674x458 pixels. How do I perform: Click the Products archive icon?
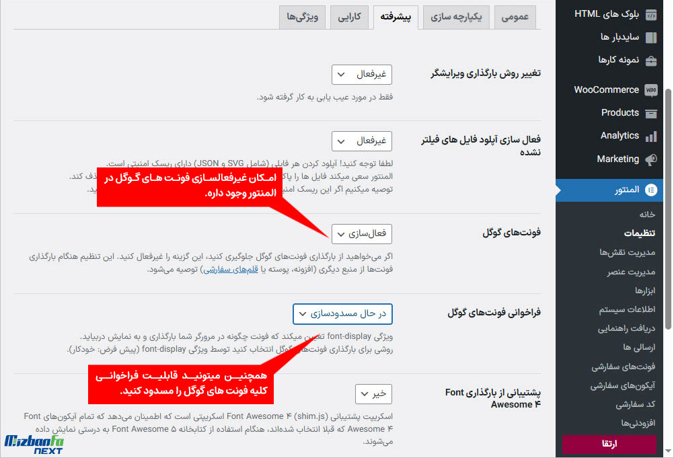point(650,114)
